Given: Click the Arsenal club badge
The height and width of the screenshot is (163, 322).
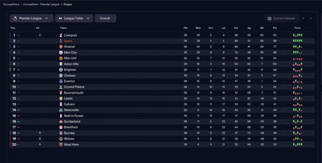Looking at the screenshot, I should (x=61, y=47).
